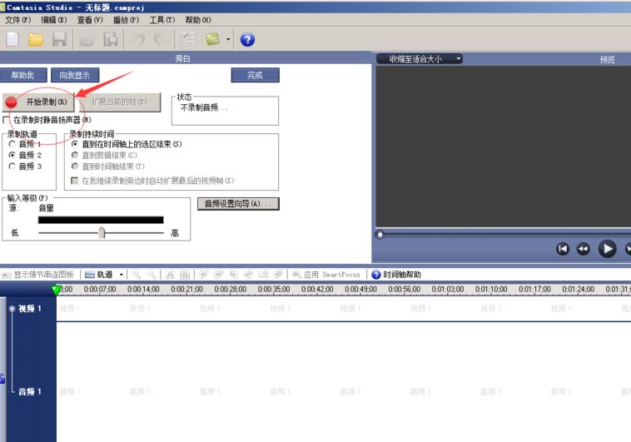This screenshot has width=631, height=442.
Task: Click the task list checklist icon
Action: pyautogui.click(x=188, y=39)
